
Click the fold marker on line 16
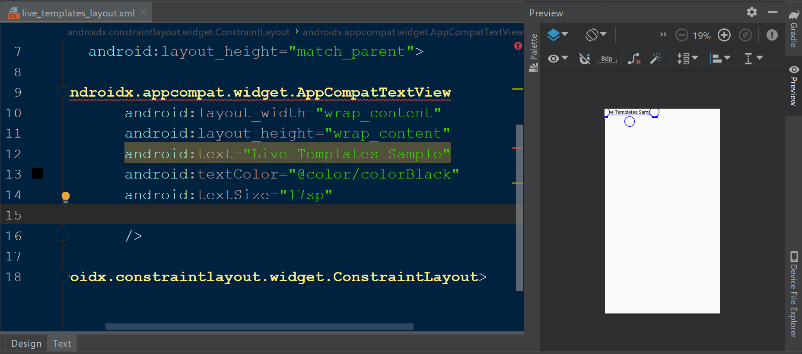tap(62, 235)
